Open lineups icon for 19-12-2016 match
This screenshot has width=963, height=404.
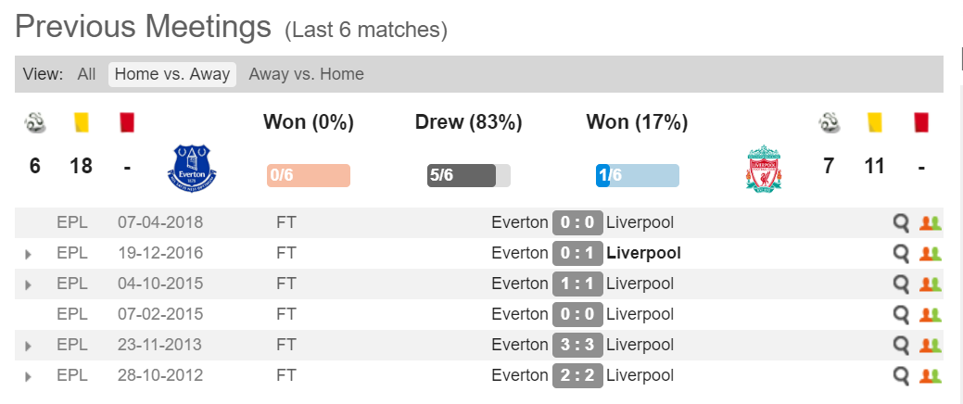point(930,254)
